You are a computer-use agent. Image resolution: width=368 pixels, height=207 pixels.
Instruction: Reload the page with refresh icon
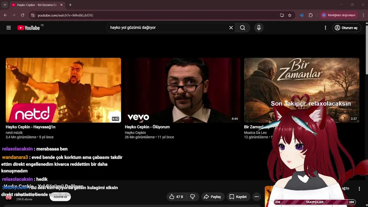click(22, 15)
